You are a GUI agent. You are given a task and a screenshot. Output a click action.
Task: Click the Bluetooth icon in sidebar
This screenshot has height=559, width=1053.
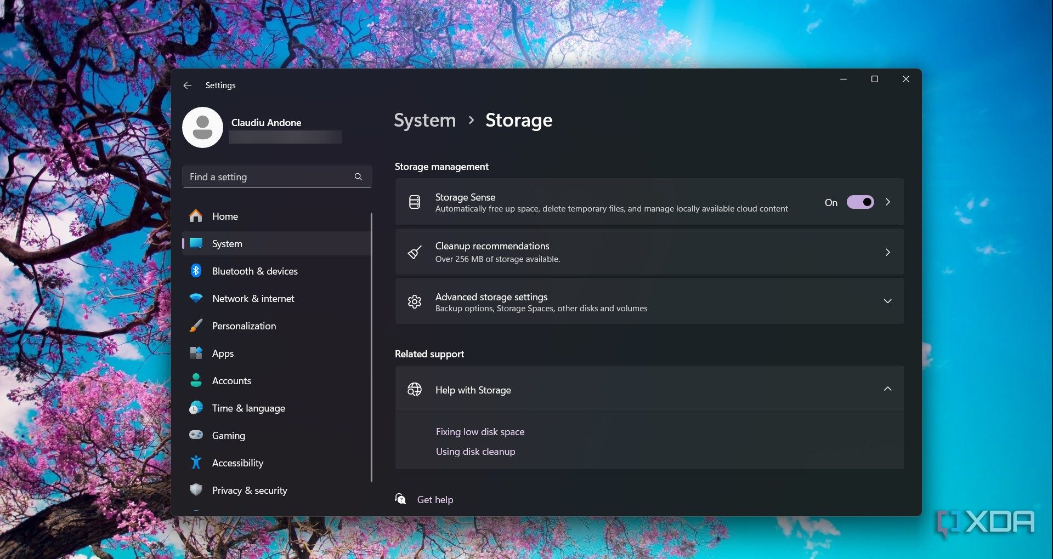196,271
